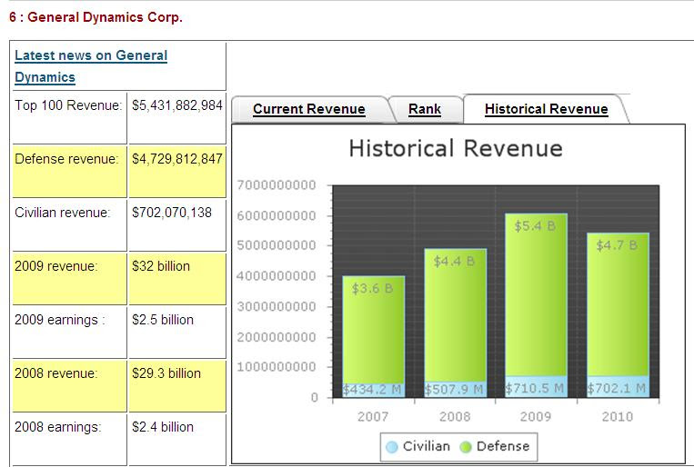Viewport: 694px width, 467px height.
Task: Click the 2010 defense bar labeled $4.7 B
Action: point(618,304)
